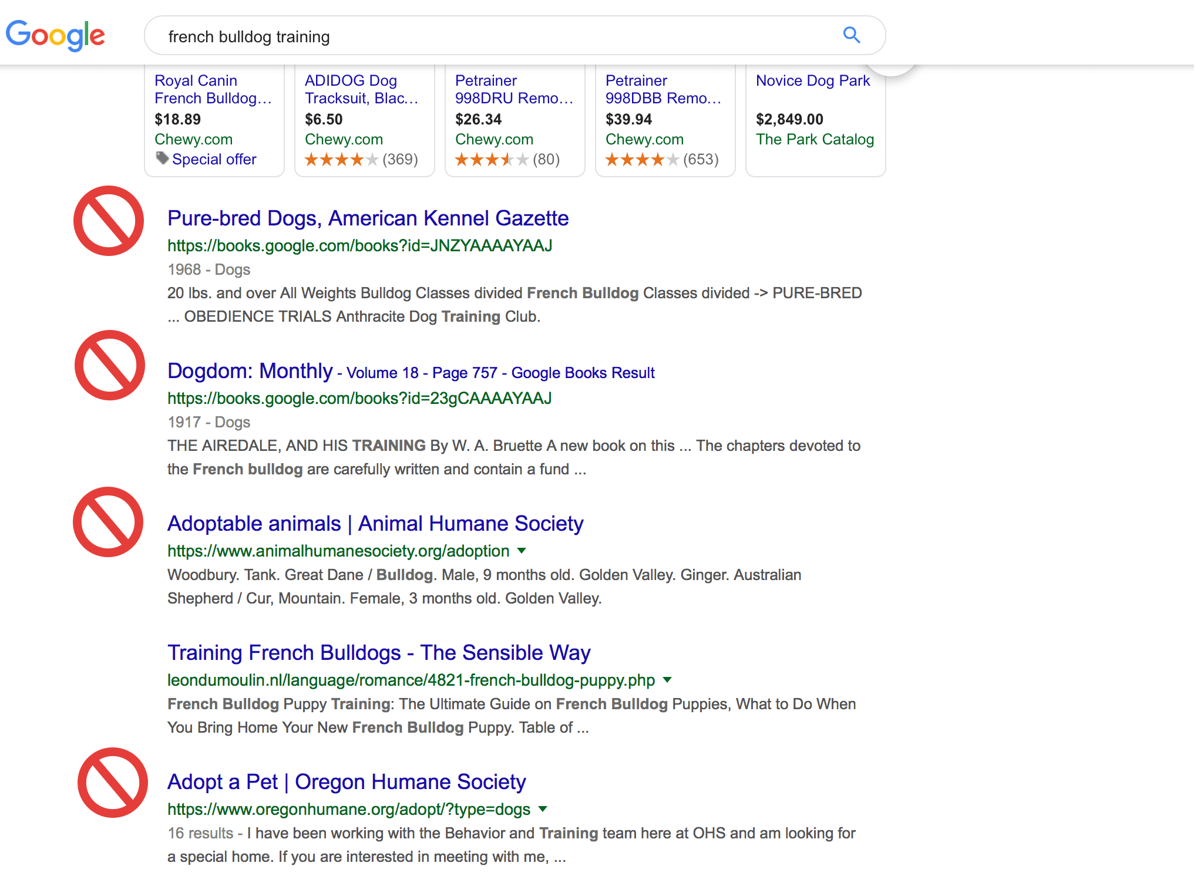This screenshot has width=1197, height=883.
Task: Open Pure-bred Dogs, American Kennel Gazette result
Action: pos(368,218)
